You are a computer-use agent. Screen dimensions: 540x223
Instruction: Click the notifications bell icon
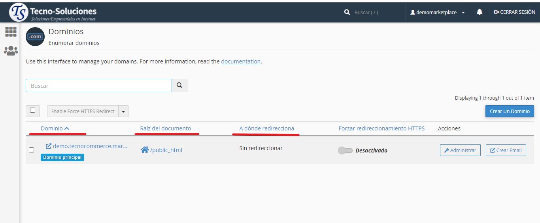(480, 12)
